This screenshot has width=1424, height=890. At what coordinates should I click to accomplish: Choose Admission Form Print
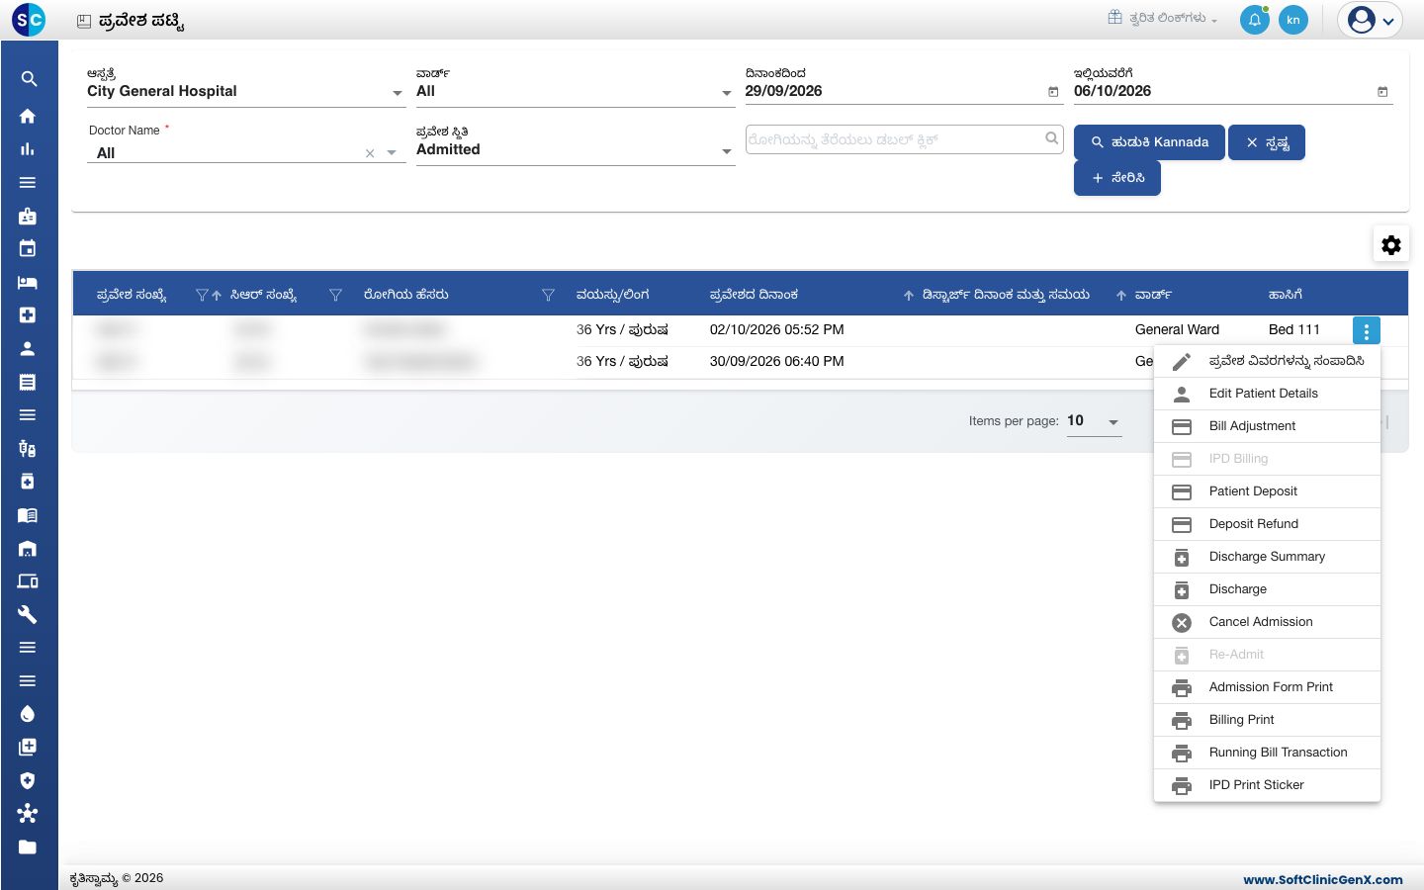[1267, 687]
